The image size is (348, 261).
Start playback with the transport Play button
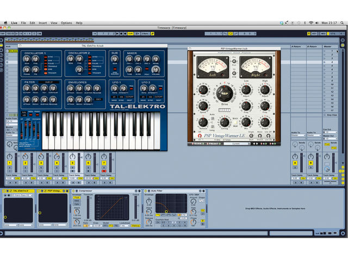click(x=117, y=34)
